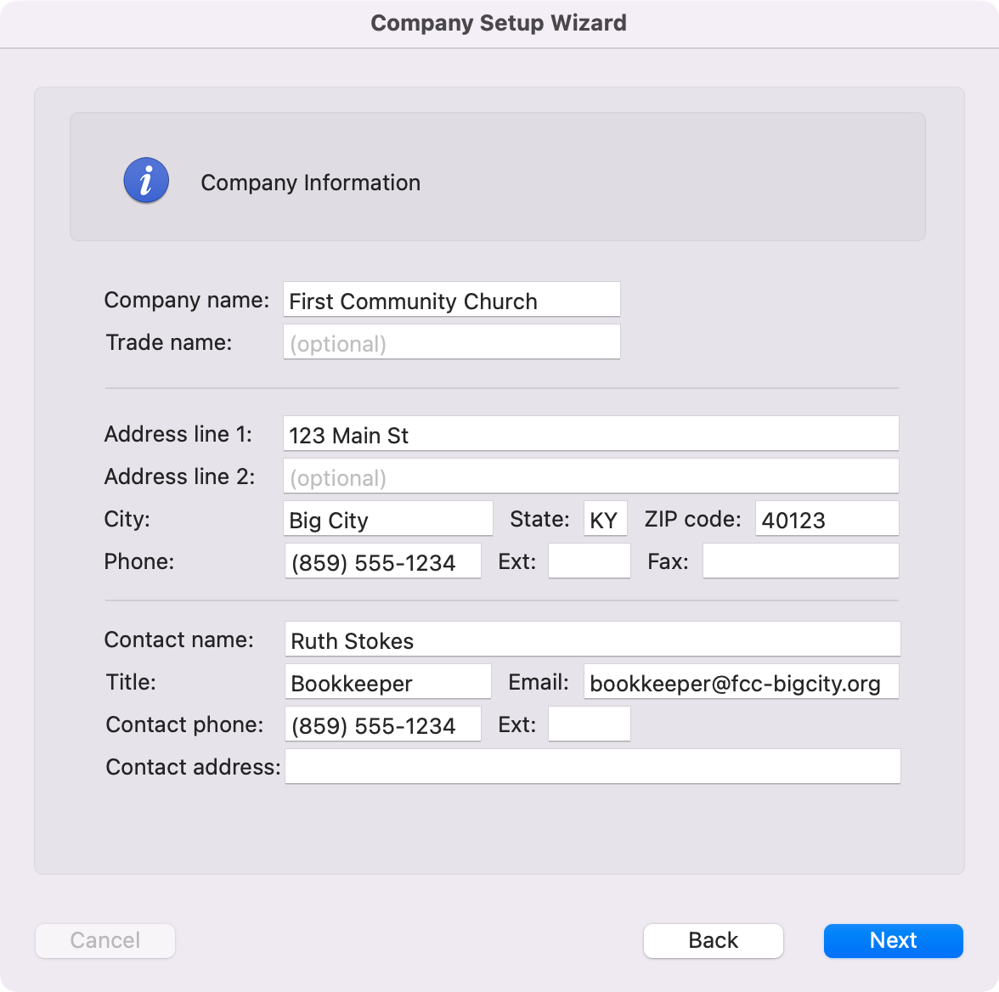Screen dimensions: 999x992
Task: Click the Company name field
Action: (451, 300)
